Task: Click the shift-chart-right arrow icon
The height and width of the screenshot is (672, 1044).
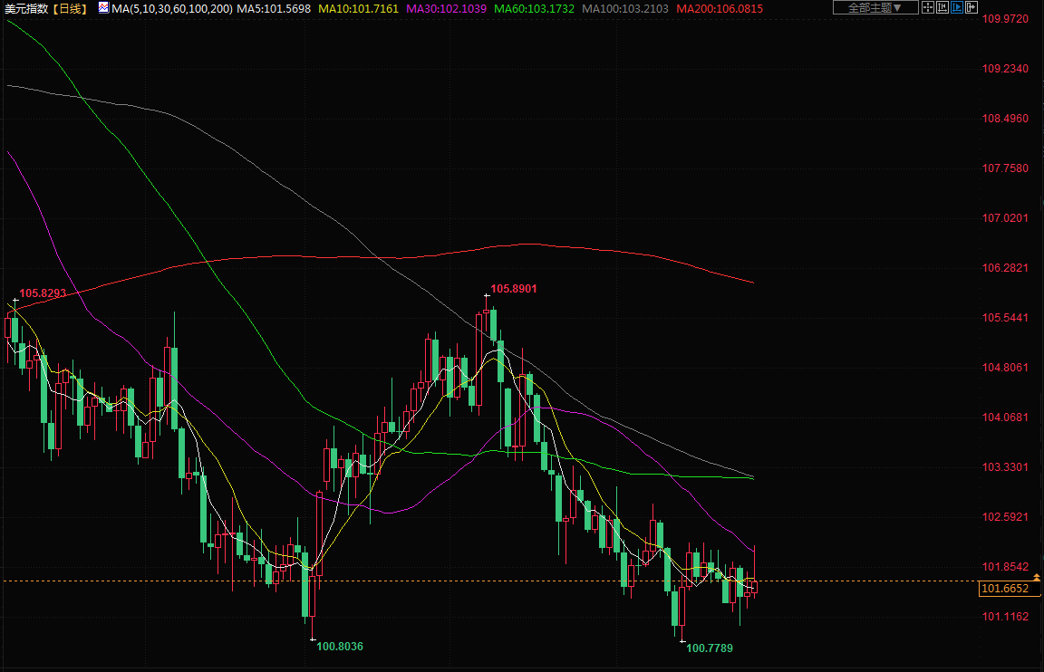Action: click(971, 8)
